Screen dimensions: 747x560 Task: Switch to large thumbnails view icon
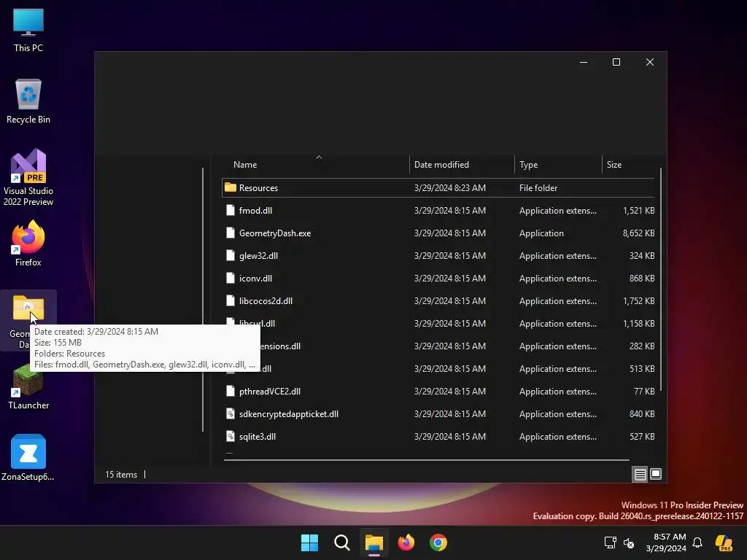point(656,474)
